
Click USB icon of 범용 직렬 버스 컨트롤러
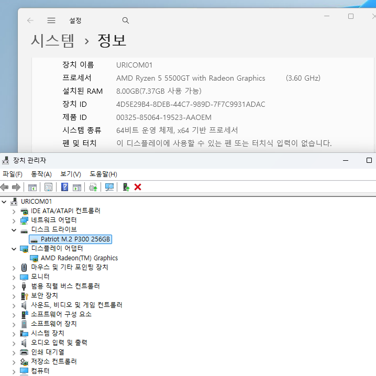(x=24, y=286)
